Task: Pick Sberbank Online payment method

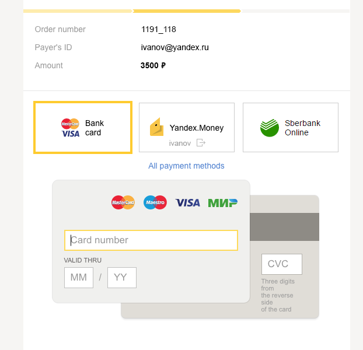Action: click(291, 128)
